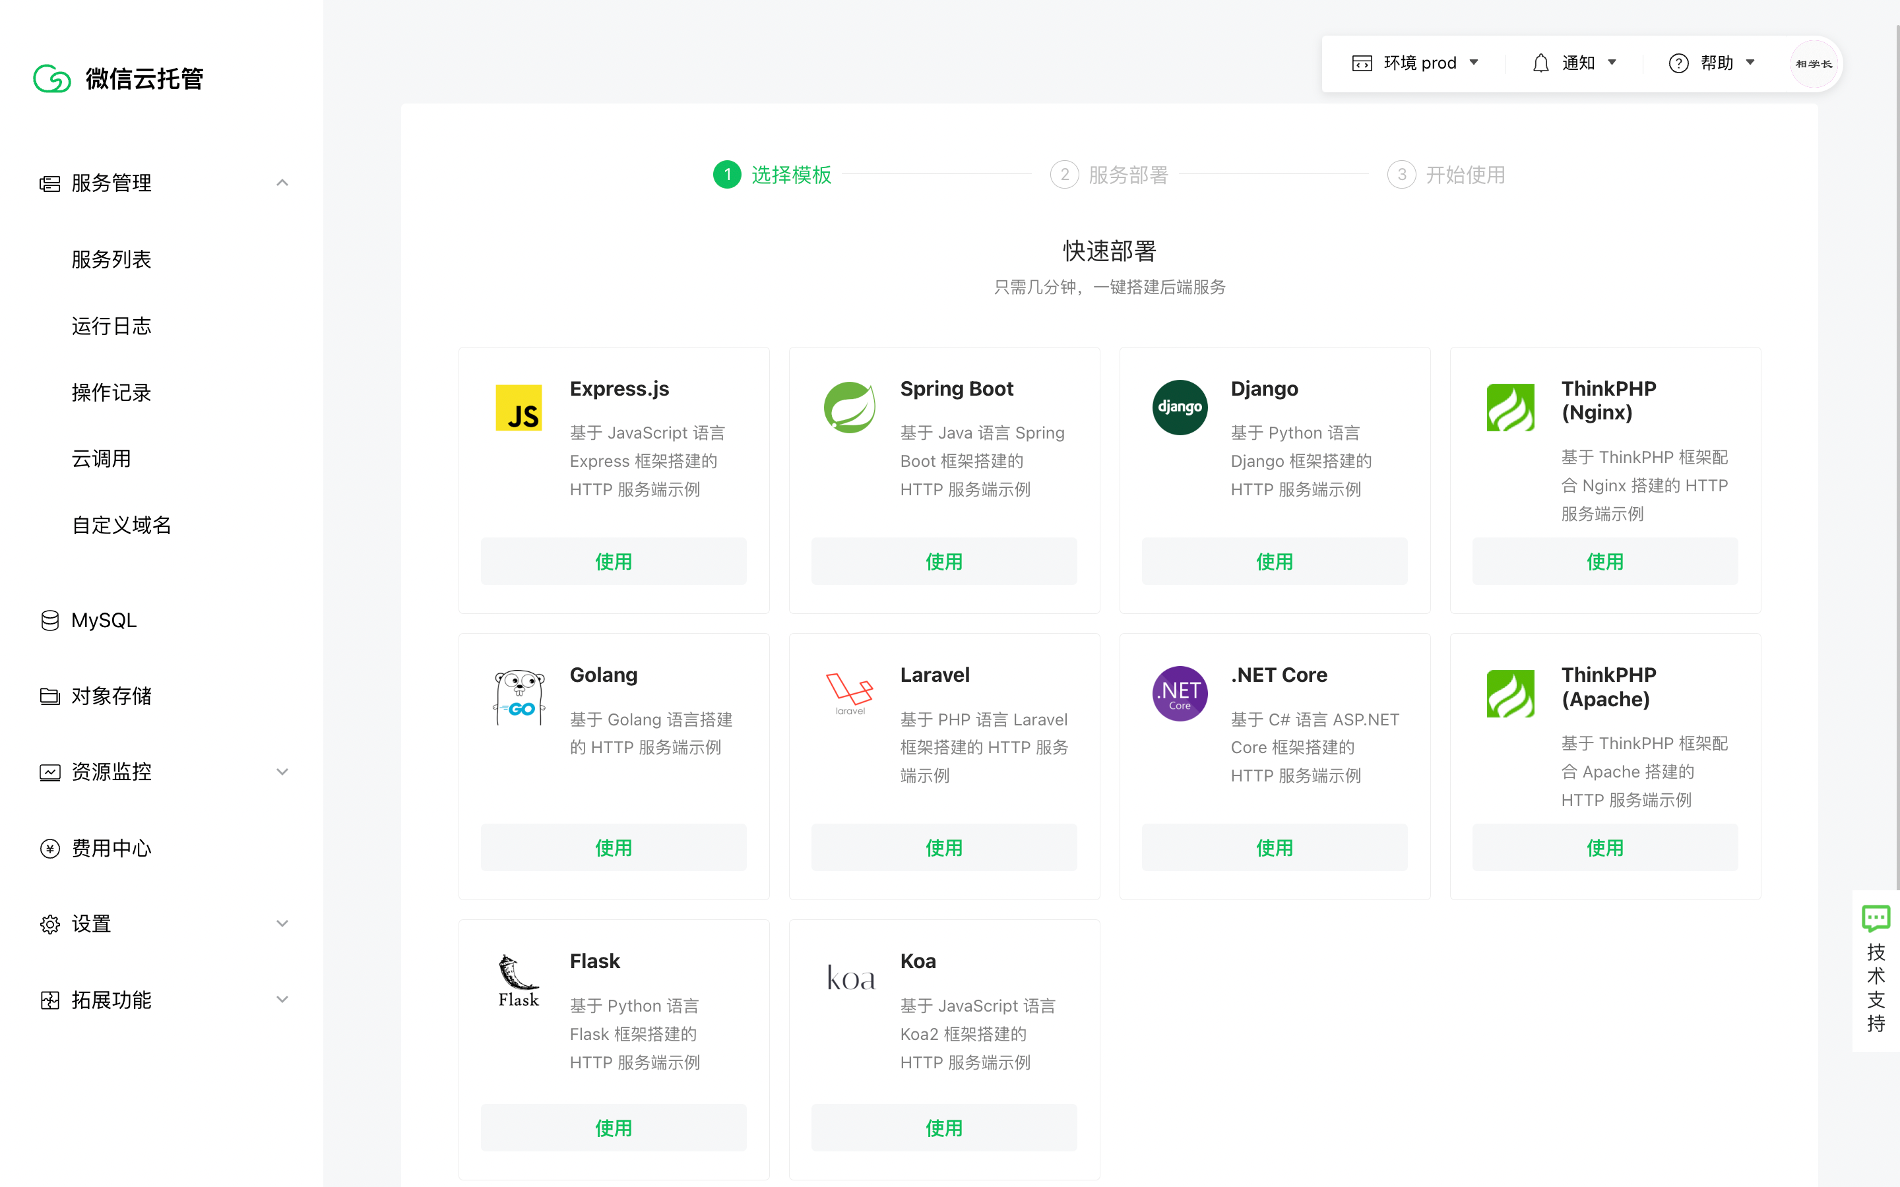
Task: Use the Express.js template
Action: coord(613,561)
